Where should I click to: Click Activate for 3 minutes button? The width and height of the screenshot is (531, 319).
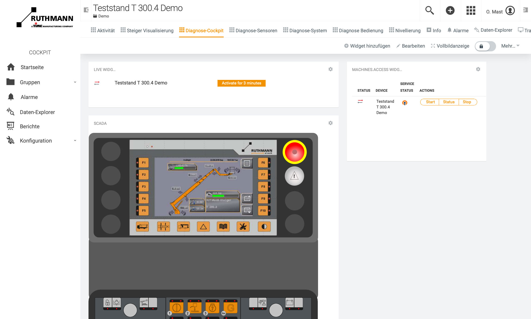241,83
